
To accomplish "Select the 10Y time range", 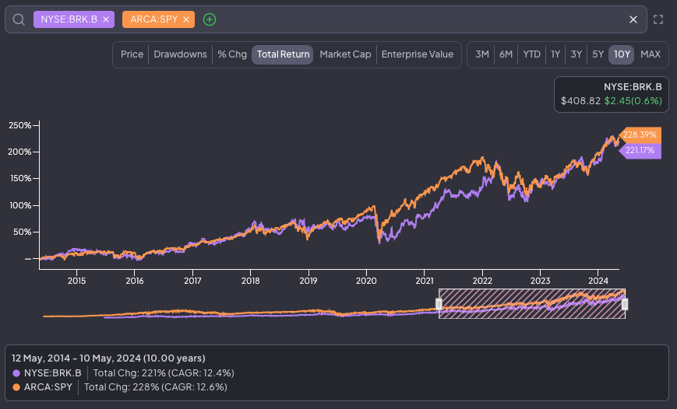I will click(x=622, y=54).
